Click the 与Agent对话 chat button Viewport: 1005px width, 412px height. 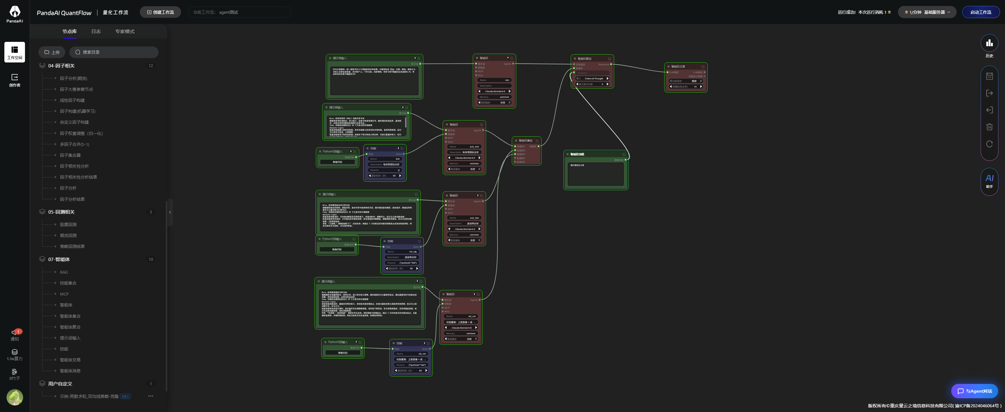(974, 391)
